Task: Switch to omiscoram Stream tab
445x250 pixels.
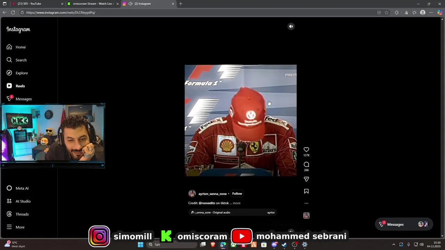Action: click(x=93, y=4)
